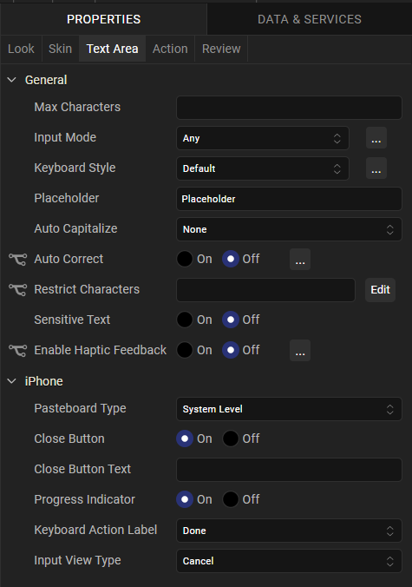Switch to the Skin tab
The image size is (412, 587).
click(x=60, y=49)
